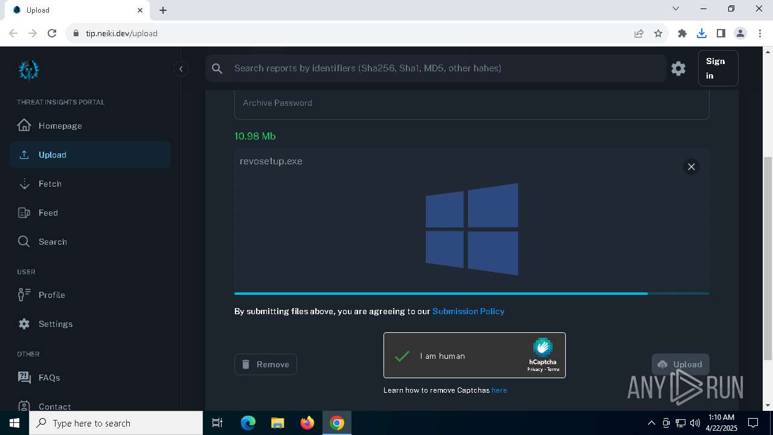Bookmark this tab with the star icon
Image resolution: width=773 pixels, height=435 pixels.
[x=658, y=33]
